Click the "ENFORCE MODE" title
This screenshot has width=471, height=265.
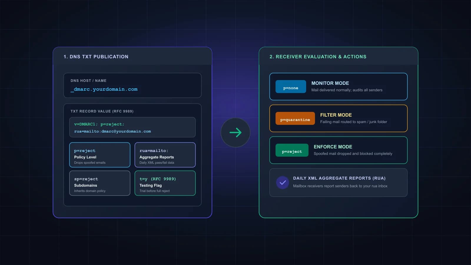[333, 147]
